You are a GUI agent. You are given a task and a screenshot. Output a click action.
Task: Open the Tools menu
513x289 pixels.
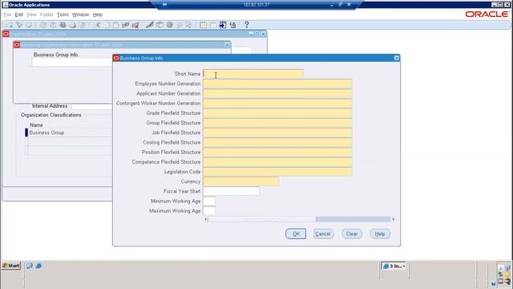63,14
